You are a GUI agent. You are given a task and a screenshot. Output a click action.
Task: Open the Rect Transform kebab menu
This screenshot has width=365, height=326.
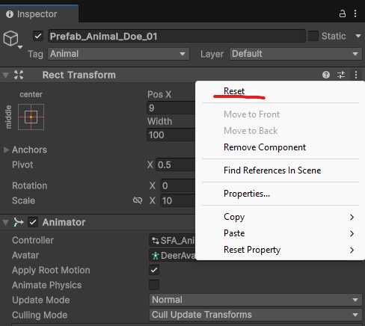pyautogui.click(x=356, y=75)
